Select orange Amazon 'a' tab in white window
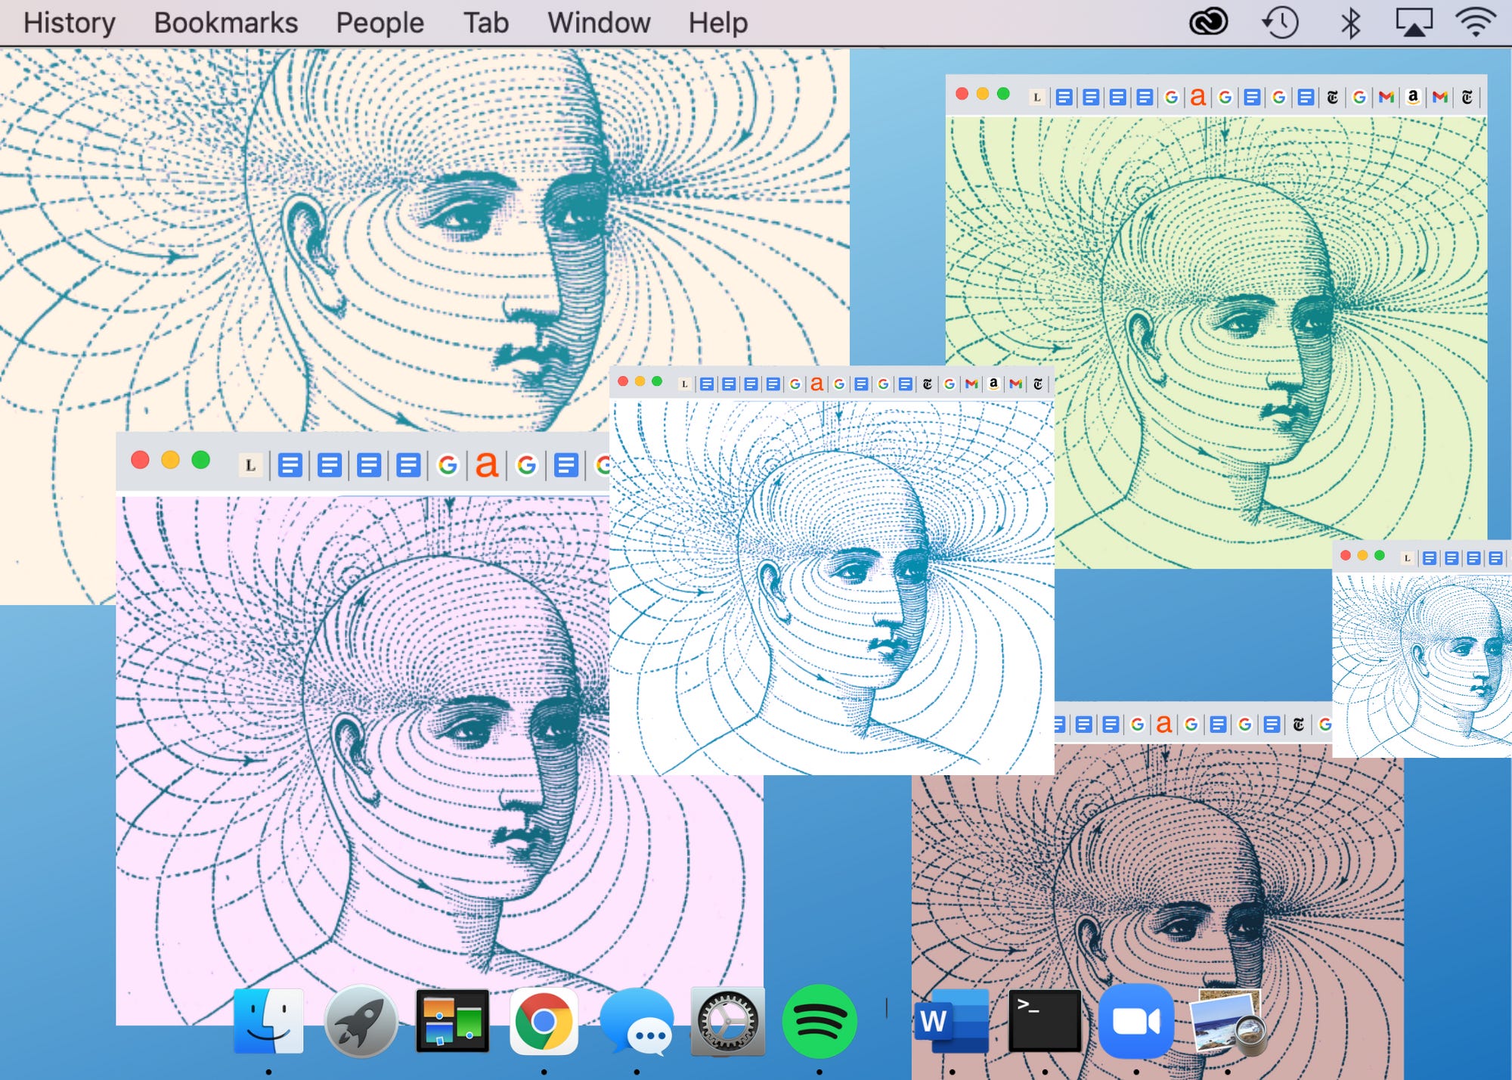1512x1080 pixels. coord(816,383)
